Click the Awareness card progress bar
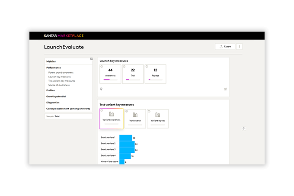The height and width of the screenshot is (196, 294). (110, 80)
